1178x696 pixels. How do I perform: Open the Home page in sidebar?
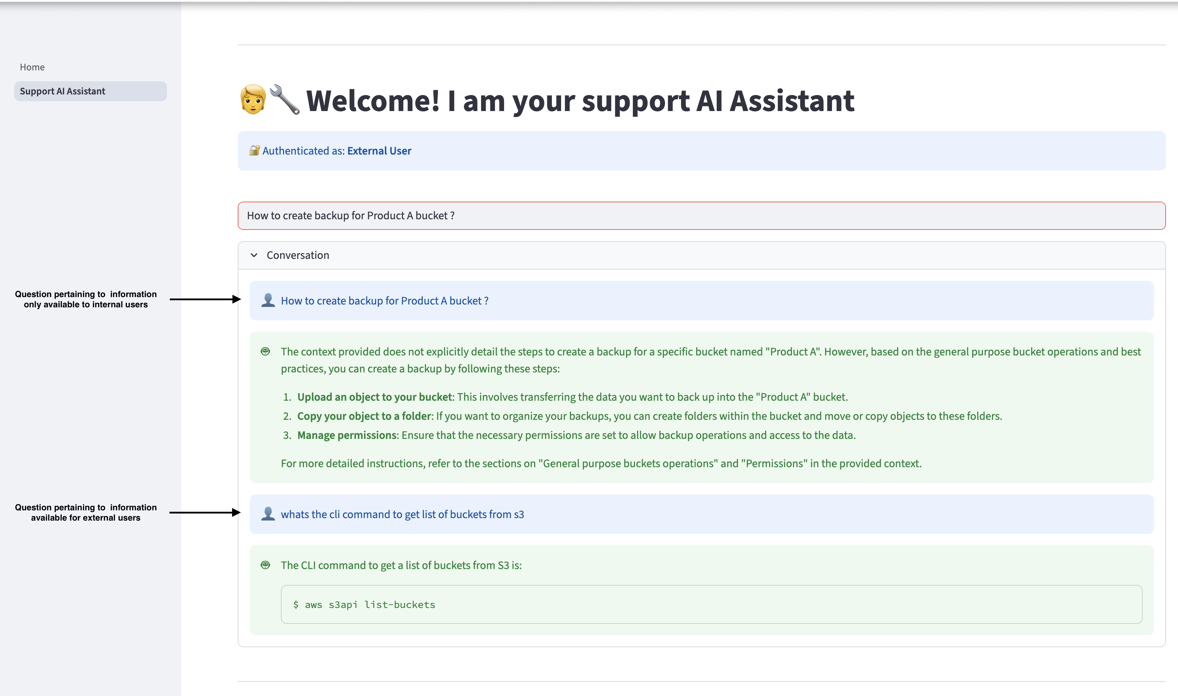[33, 67]
